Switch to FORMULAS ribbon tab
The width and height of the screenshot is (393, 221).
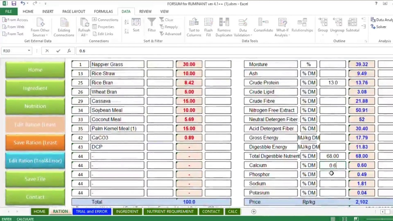coord(103,11)
